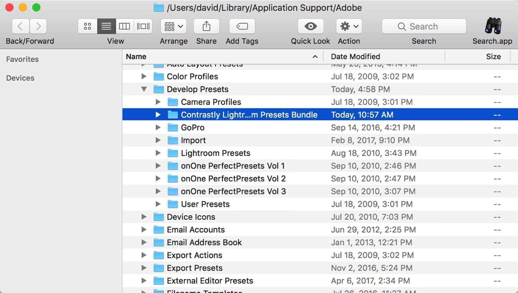Expand the Camera Profiles folder
The height and width of the screenshot is (293, 518).
pyautogui.click(x=158, y=102)
